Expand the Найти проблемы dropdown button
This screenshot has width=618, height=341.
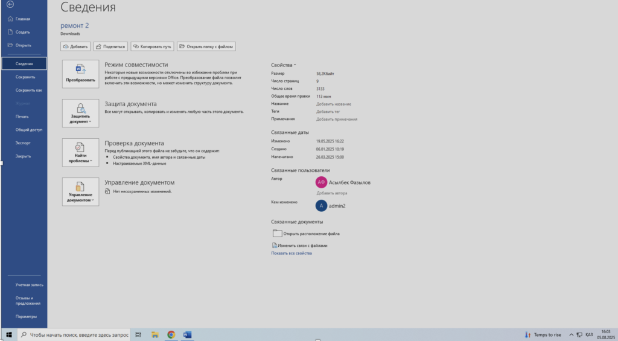(x=80, y=152)
